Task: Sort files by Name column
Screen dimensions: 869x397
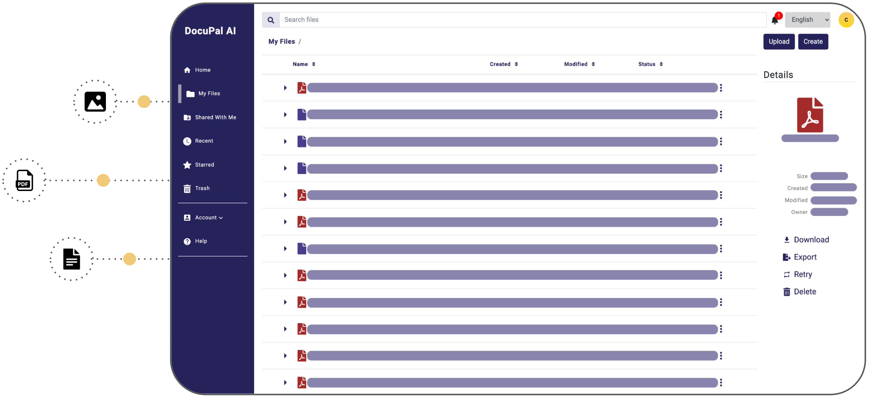Action: click(x=304, y=64)
